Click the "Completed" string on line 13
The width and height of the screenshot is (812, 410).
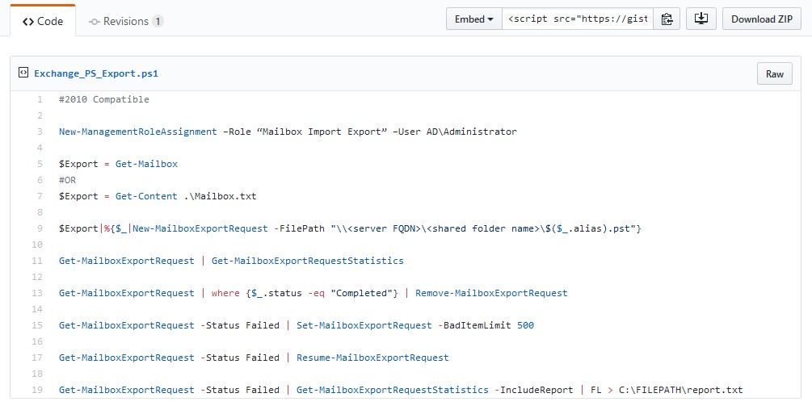[x=361, y=293]
